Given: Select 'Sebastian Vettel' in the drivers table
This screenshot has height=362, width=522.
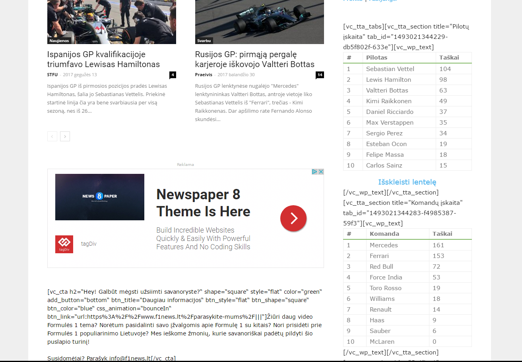Looking at the screenshot, I should click(x=390, y=69).
